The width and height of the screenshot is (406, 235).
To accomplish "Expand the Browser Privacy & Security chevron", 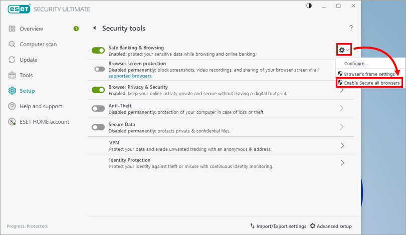I will 342,90.
